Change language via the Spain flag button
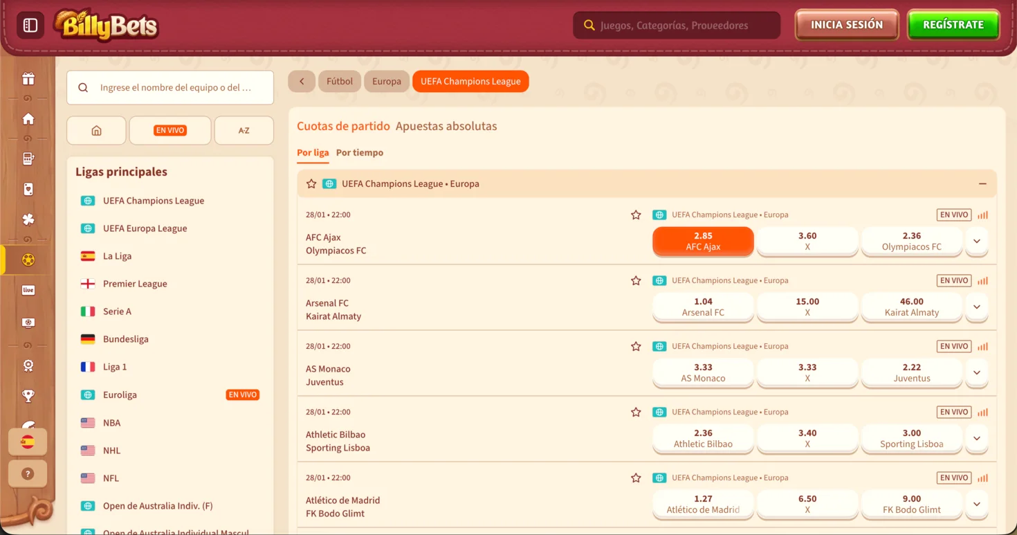The image size is (1017, 535). point(28,442)
